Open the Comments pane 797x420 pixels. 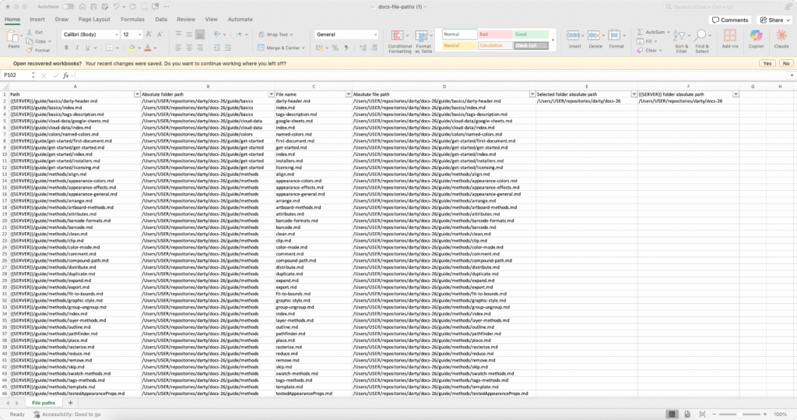[730, 19]
